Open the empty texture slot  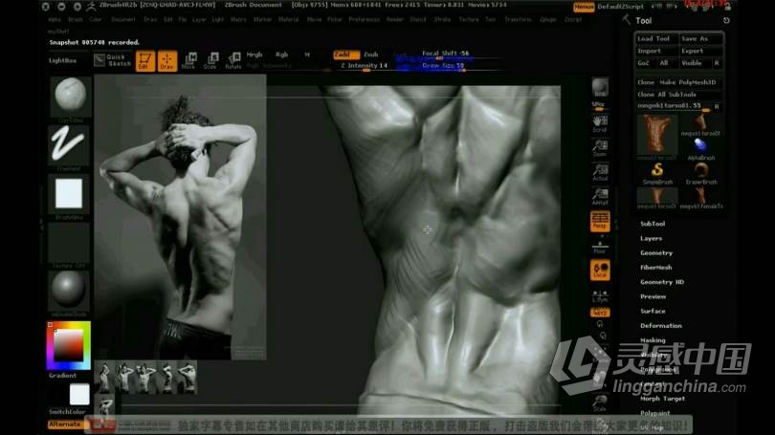click(x=69, y=243)
